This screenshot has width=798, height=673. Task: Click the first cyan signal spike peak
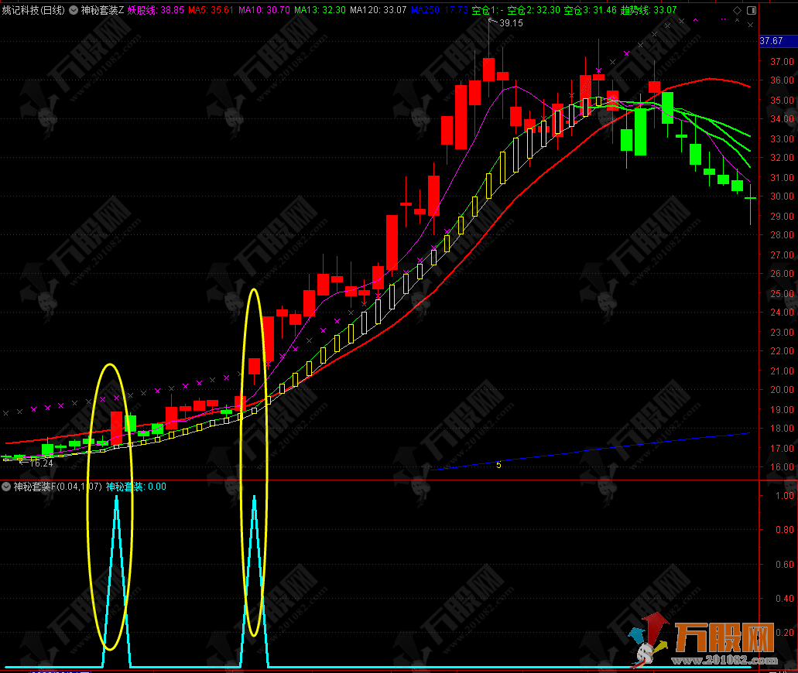coord(116,497)
